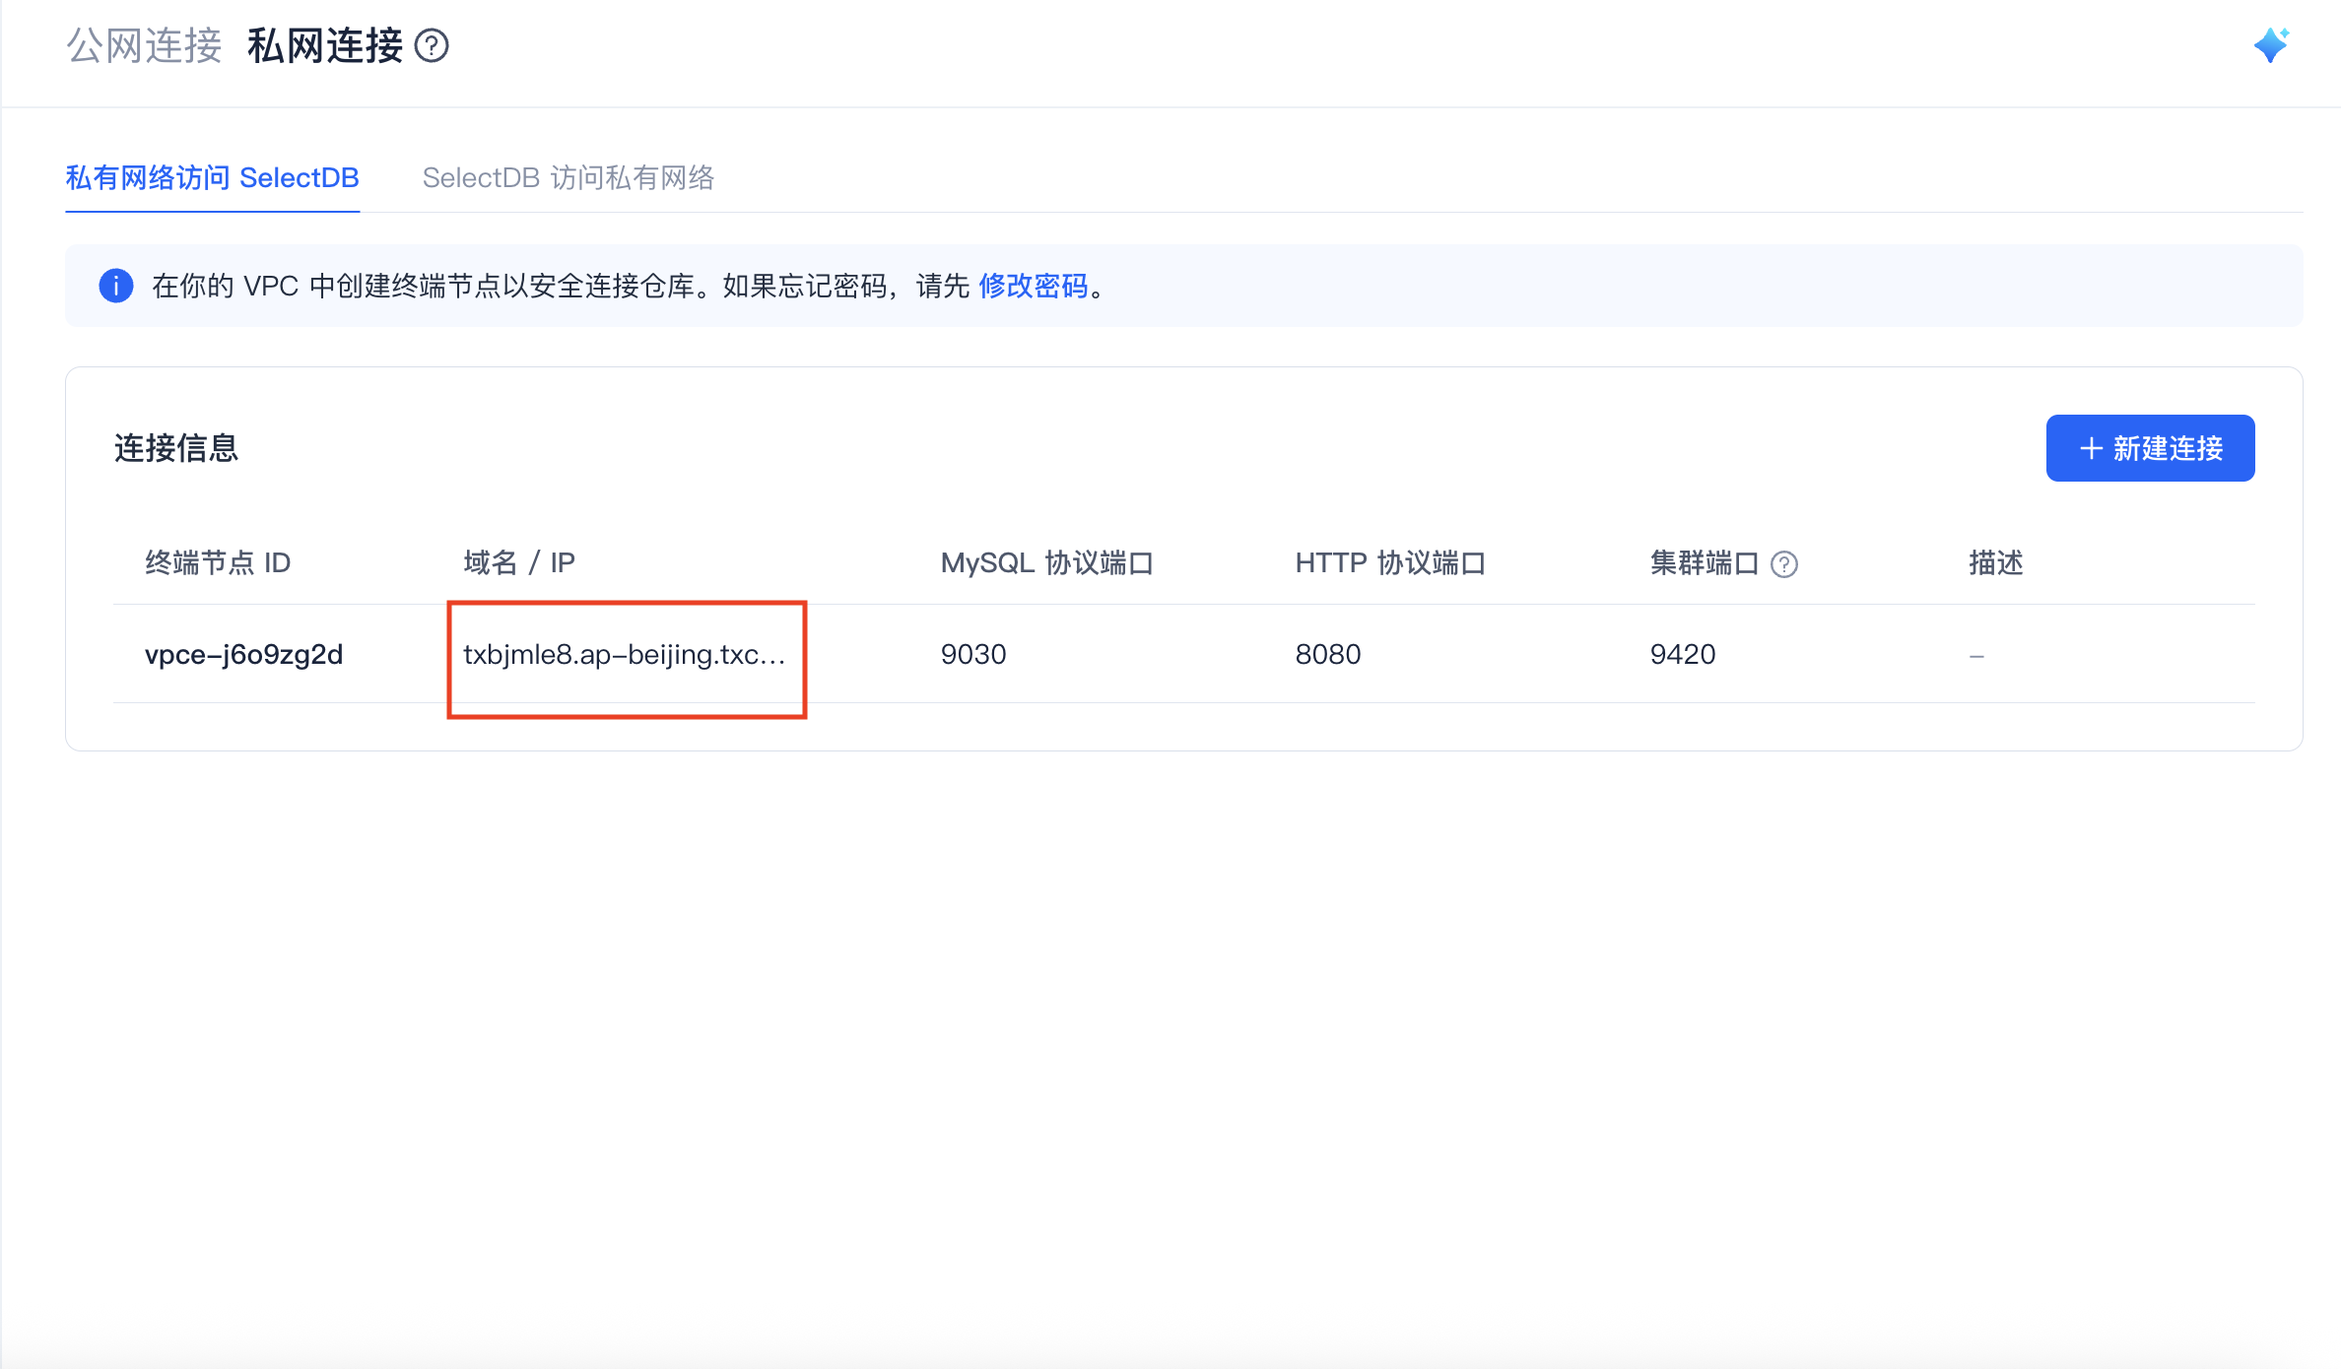This screenshot has height=1369, width=2341.
Task: Select the 私网连接 heading tab
Action: [325, 46]
